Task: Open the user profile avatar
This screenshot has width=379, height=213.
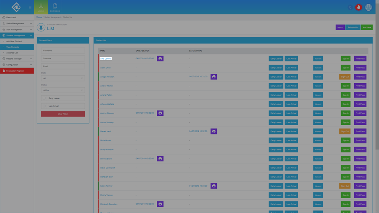Action: point(368,8)
